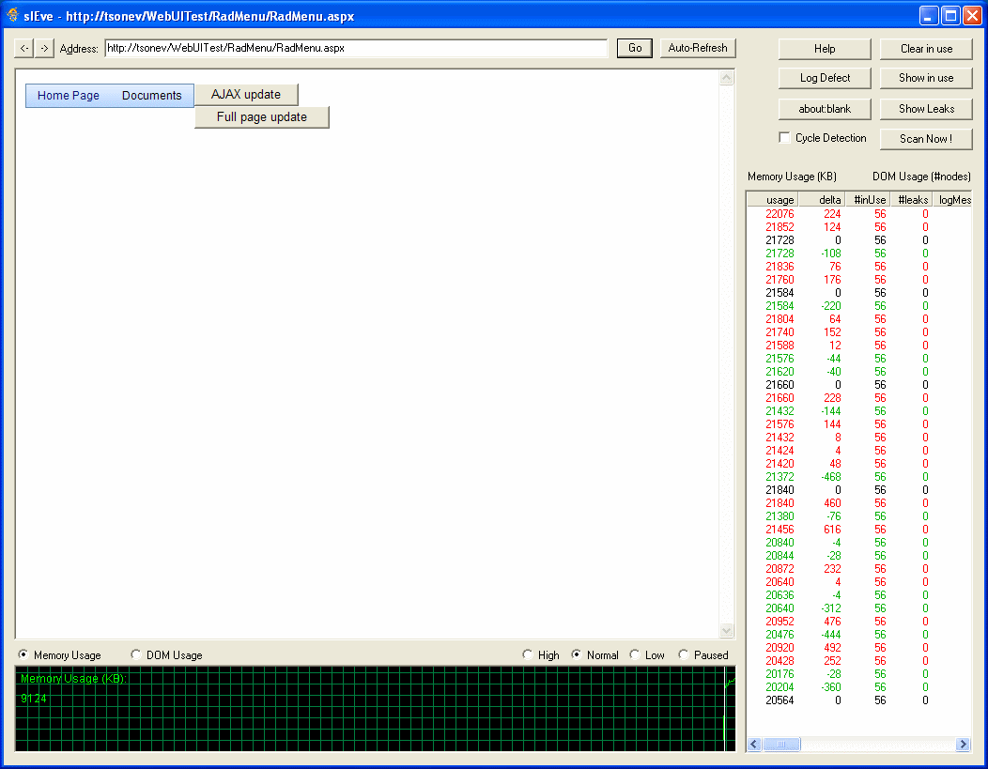
Task: Click the table's right scroll arrow
Action: pyautogui.click(x=963, y=744)
